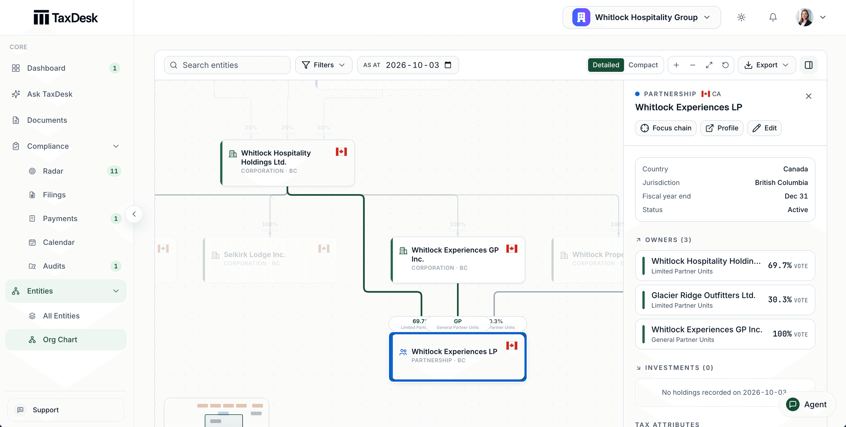Close the Whitlock Experiences LP panel
This screenshot has height=427, width=846.
[809, 96]
